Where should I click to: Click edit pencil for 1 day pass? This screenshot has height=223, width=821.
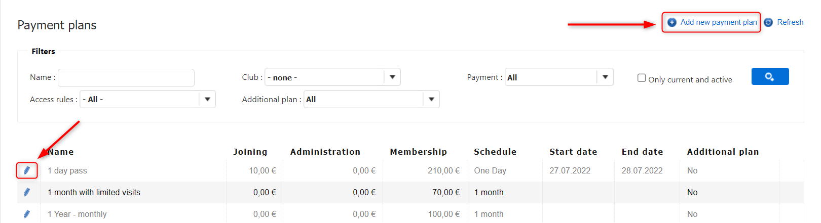(x=27, y=170)
